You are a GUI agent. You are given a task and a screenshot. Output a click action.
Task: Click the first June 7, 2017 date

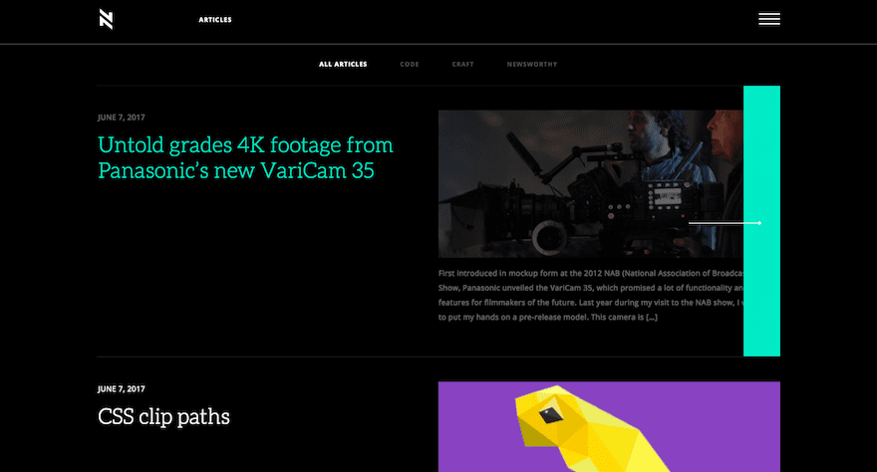coord(122,118)
